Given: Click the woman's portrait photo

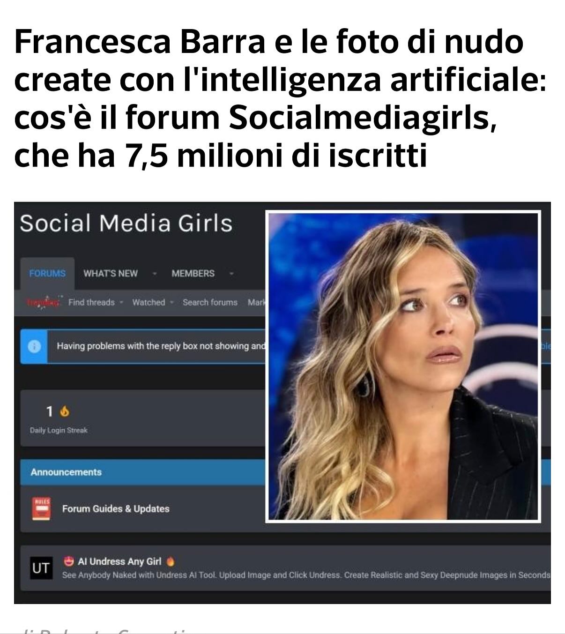Looking at the screenshot, I should [x=403, y=366].
